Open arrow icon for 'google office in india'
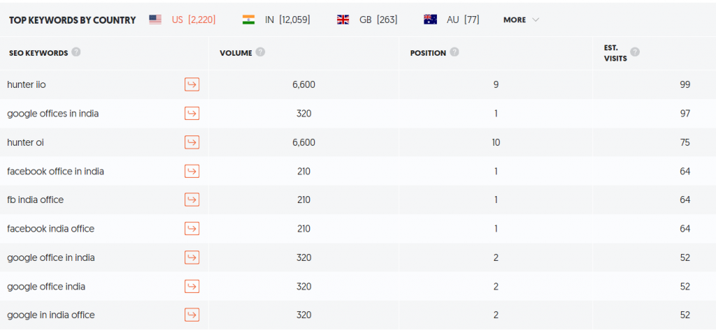 [x=192, y=257]
